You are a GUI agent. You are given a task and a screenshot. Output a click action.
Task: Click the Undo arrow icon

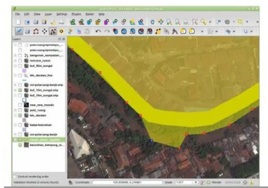98,31
